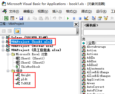Image resolution: width=115 pixels, height=94 pixels.
Task: Select Areas class
Action: click(x=91, y=83)
